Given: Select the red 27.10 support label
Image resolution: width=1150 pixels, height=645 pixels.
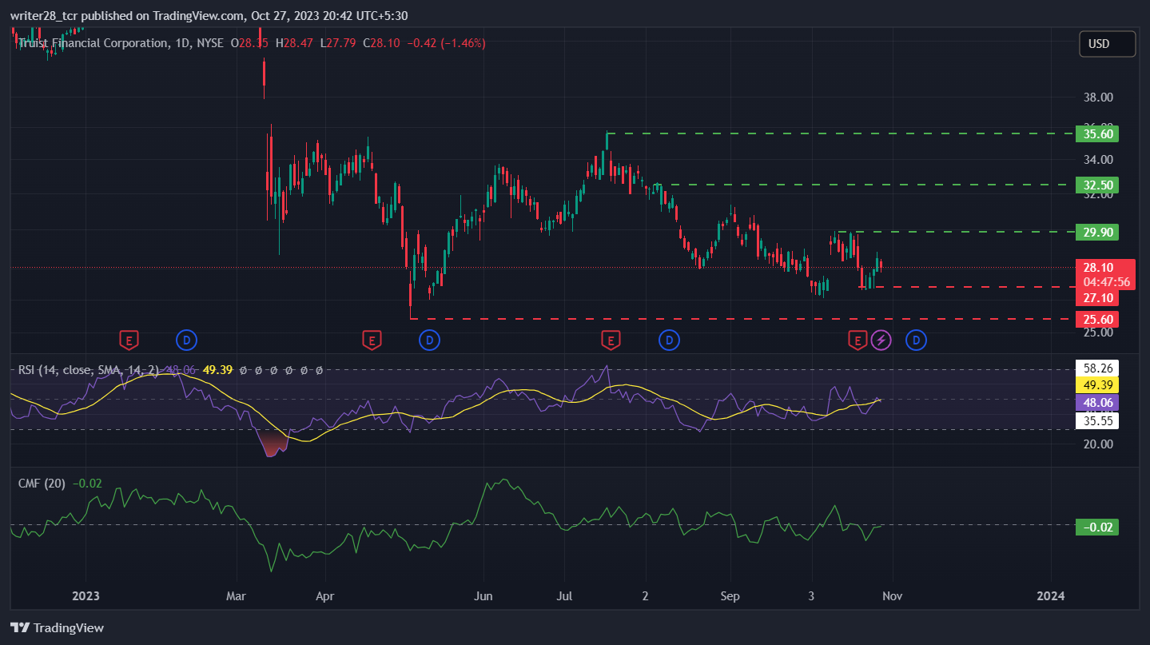Looking at the screenshot, I should click(1097, 298).
